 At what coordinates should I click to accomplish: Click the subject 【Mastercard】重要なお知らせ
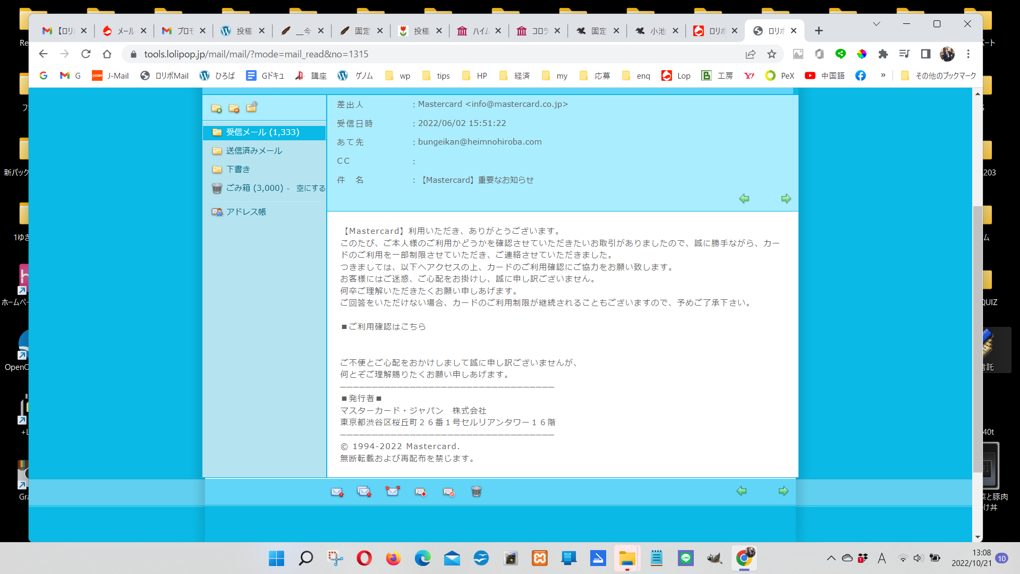click(477, 180)
